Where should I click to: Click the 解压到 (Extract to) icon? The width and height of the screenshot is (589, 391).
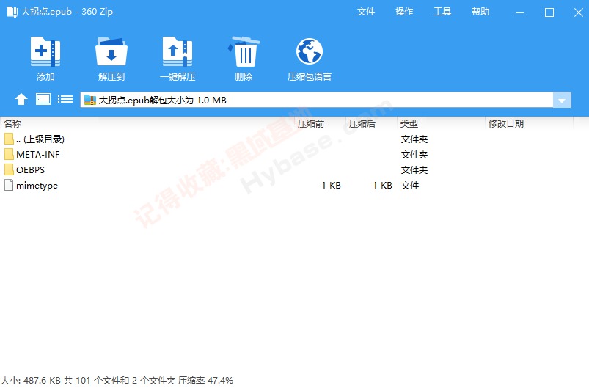pyautogui.click(x=111, y=51)
